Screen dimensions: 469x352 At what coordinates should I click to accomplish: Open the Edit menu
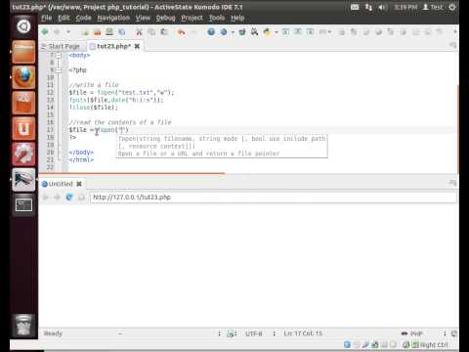point(64,18)
